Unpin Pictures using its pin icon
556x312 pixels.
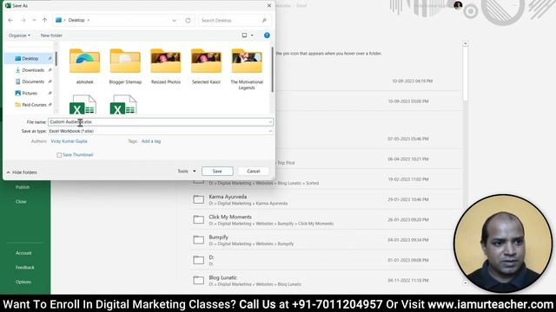(x=50, y=94)
